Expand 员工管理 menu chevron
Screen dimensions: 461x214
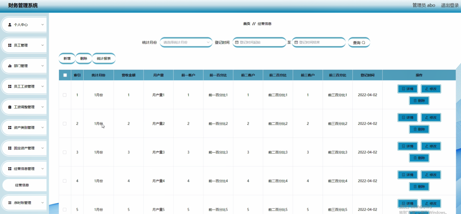[43, 45]
